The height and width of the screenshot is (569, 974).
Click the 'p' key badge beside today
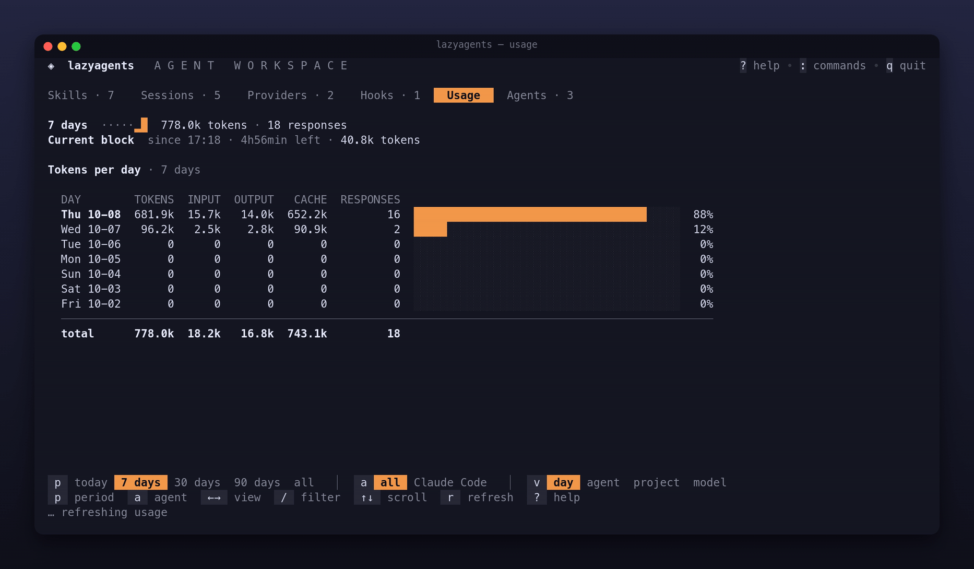[x=57, y=482]
